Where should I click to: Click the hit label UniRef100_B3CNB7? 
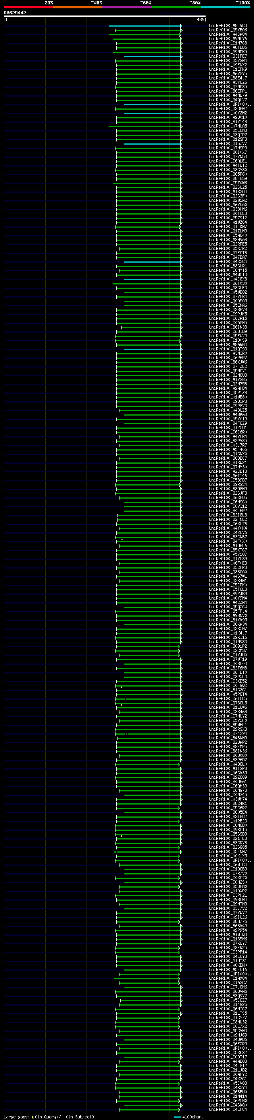[x=228, y=537]
